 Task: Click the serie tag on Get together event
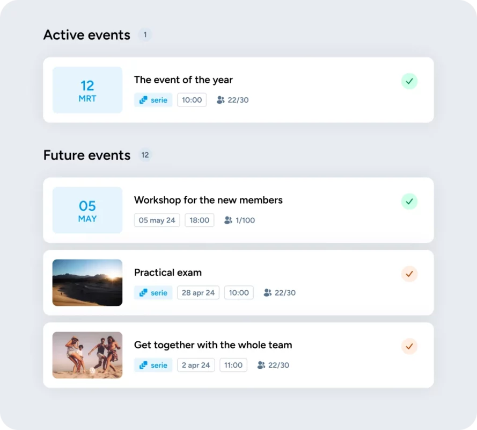click(x=153, y=365)
